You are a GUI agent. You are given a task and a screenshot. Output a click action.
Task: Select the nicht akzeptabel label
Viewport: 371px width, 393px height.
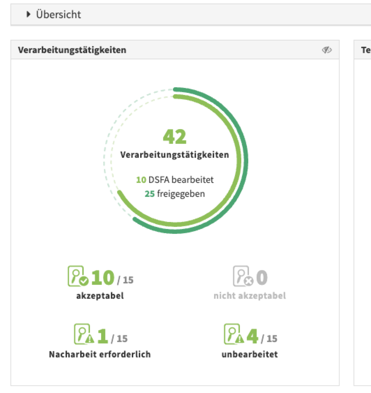[x=250, y=296]
